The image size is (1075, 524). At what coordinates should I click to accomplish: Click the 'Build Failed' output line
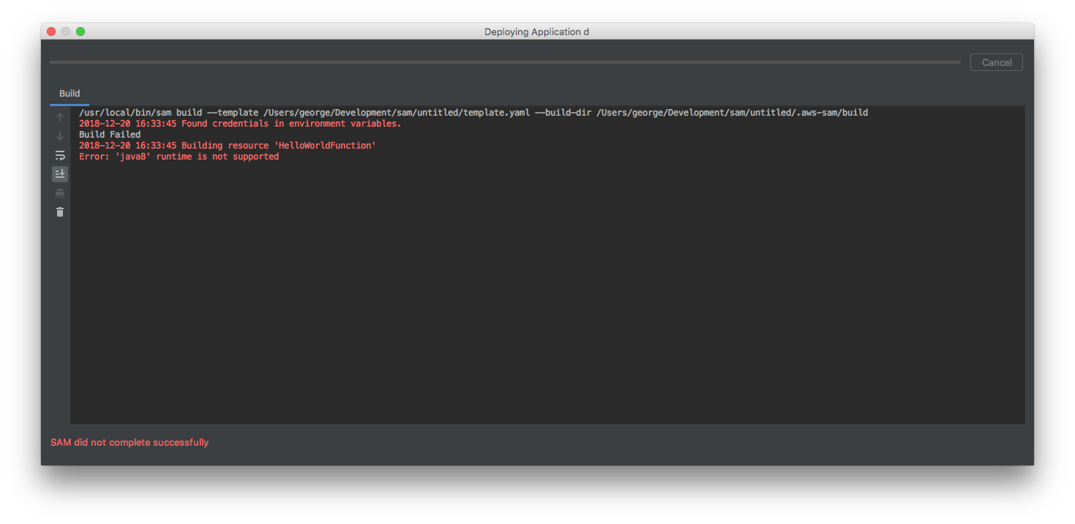click(x=110, y=135)
